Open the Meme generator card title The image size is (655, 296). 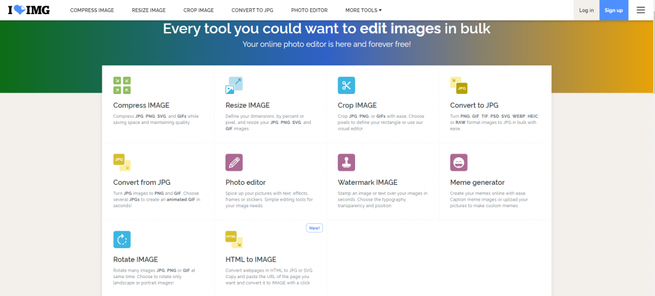pyautogui.click(x=477, y=182)
